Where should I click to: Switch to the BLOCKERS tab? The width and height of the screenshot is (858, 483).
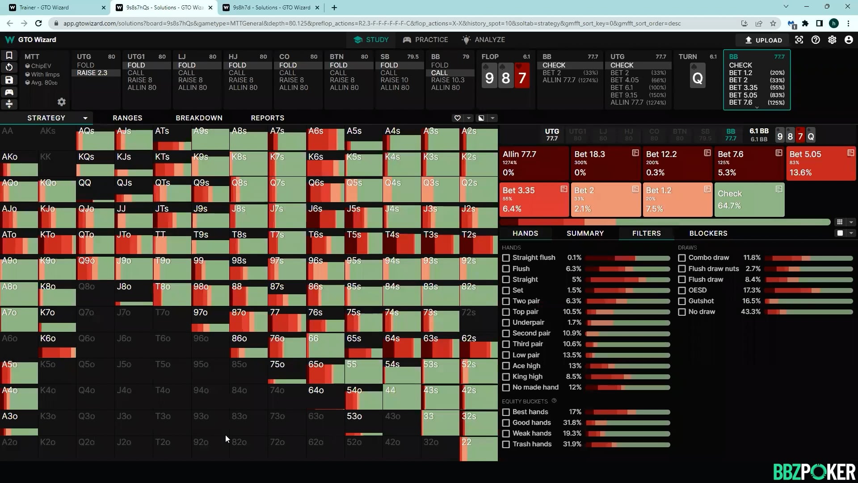coord(708,233)
